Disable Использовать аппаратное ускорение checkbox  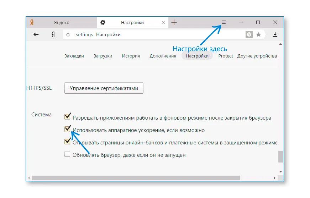[x=67, y=129]
